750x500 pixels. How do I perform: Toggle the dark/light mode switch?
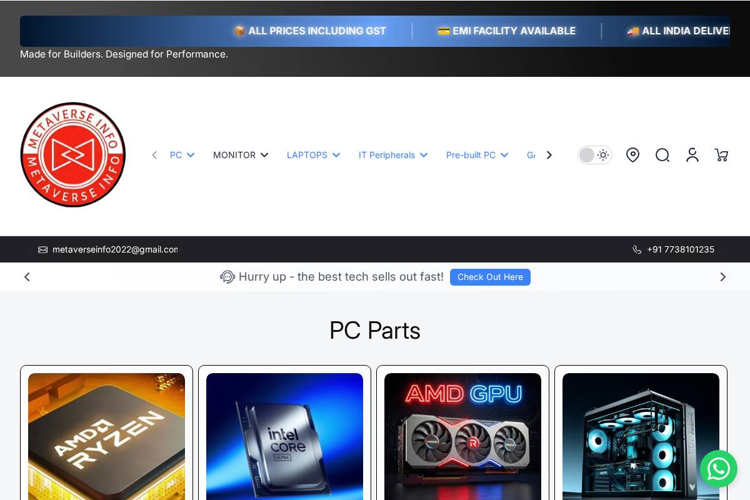pyautogui.click(x=594, y=155)
